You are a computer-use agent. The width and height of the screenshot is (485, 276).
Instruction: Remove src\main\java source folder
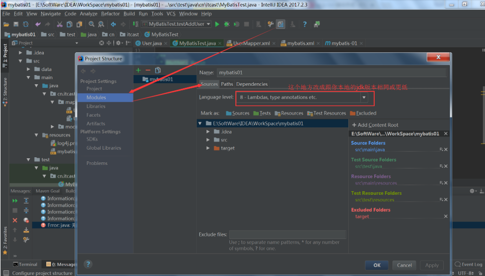(446, 150)
